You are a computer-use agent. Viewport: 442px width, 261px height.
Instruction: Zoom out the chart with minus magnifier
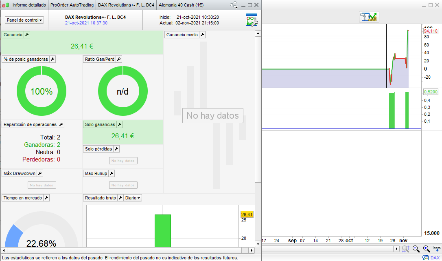[416, 249]
